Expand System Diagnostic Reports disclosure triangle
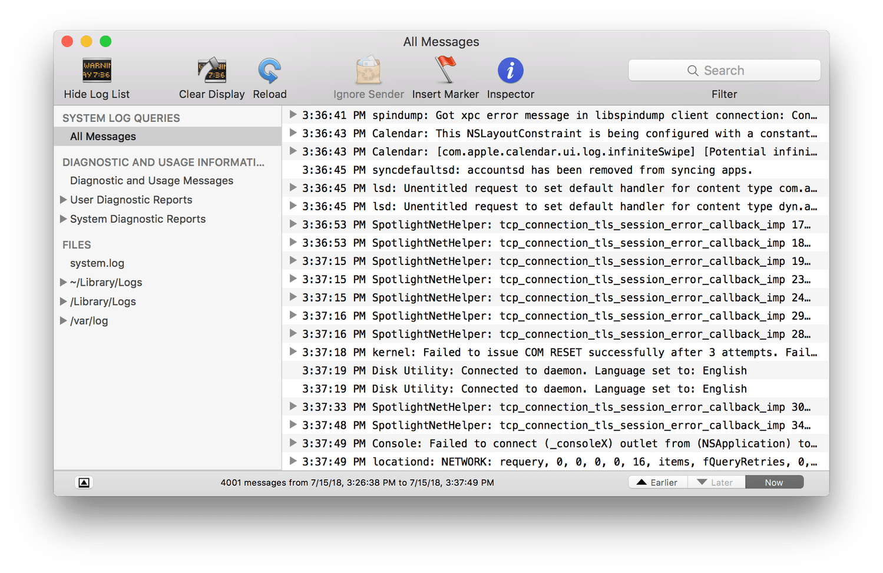 click(63, 219)
